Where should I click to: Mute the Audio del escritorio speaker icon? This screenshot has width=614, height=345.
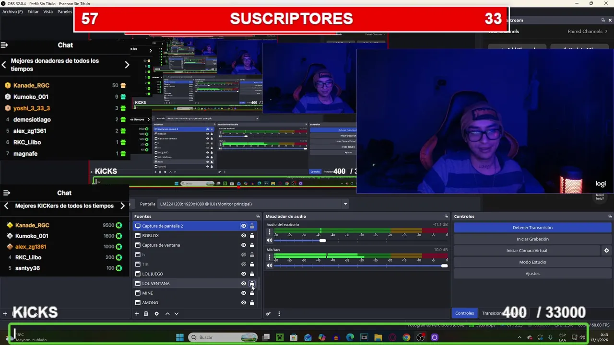pos(270,241)
